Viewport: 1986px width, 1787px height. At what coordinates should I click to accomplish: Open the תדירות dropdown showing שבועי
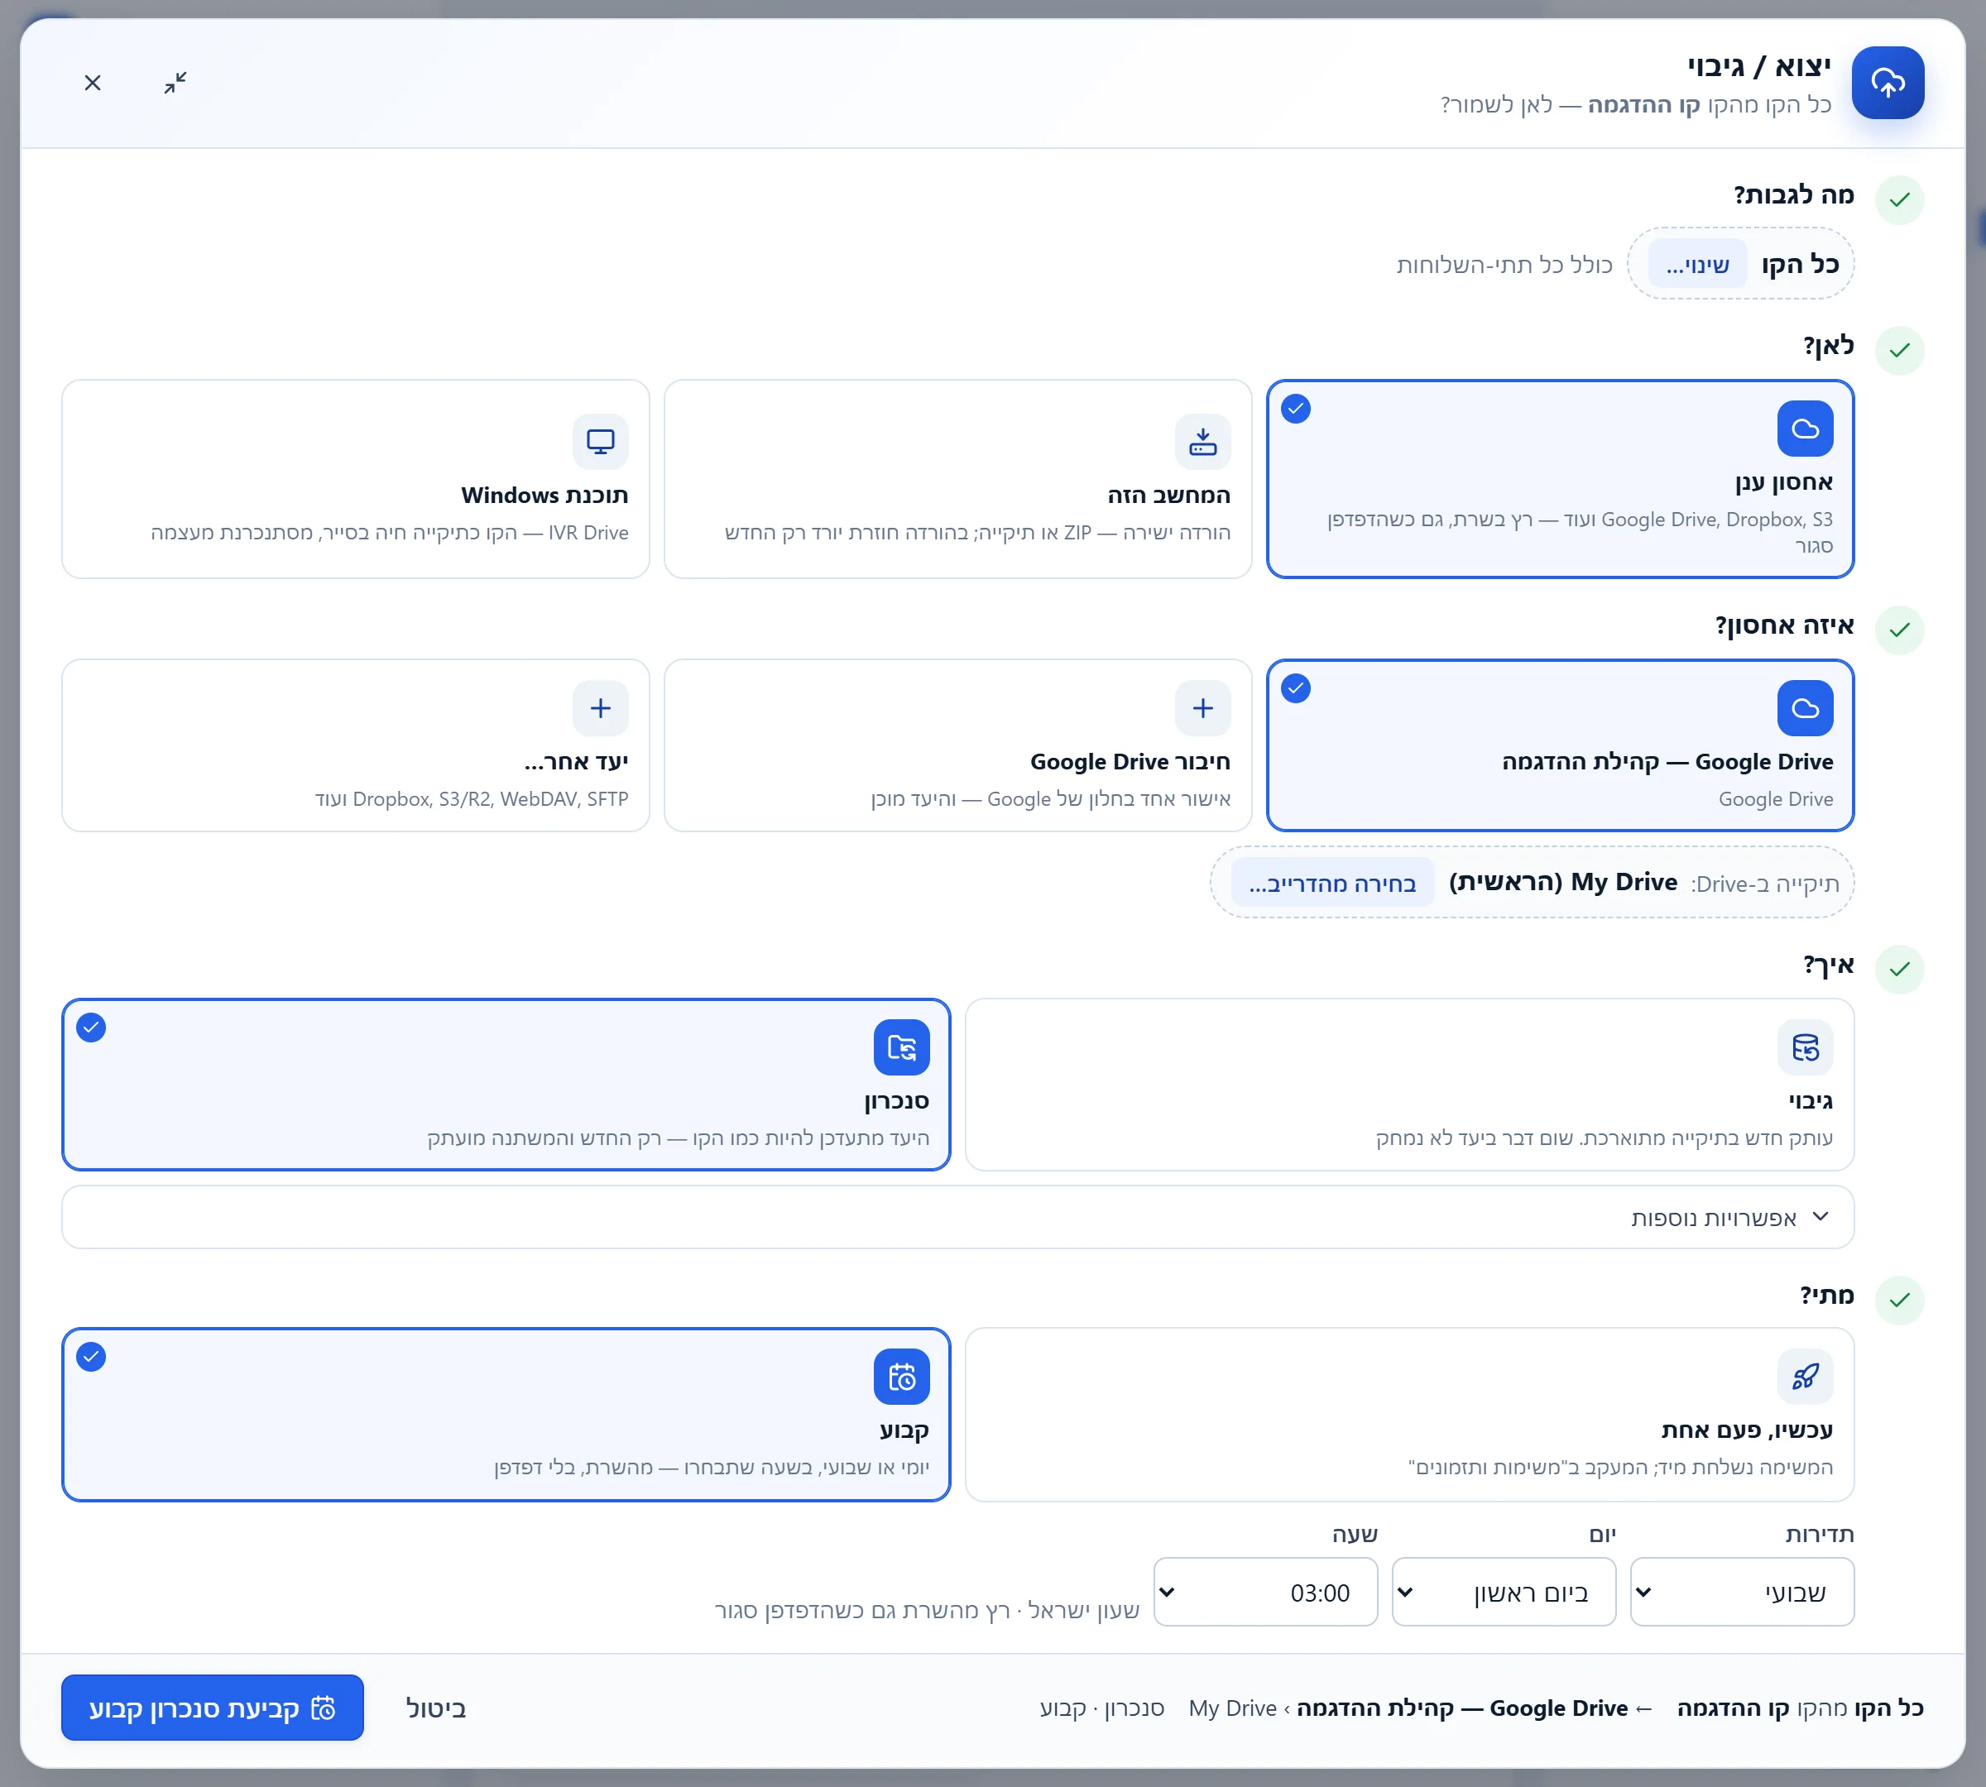point(1741,1592)
